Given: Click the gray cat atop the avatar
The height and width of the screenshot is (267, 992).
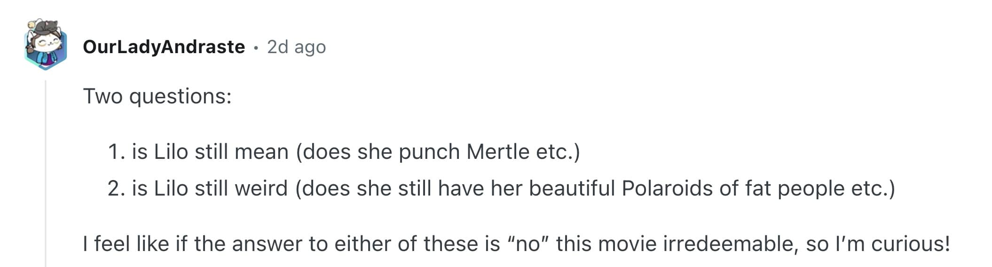Looking at the screenshot, I should pos(46,26).
